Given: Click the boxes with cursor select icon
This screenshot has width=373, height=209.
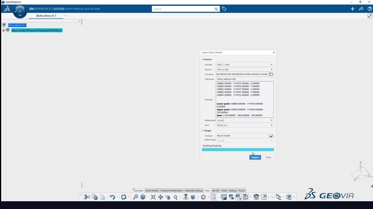Looking at the screenshot, I should tap(239, 197).
